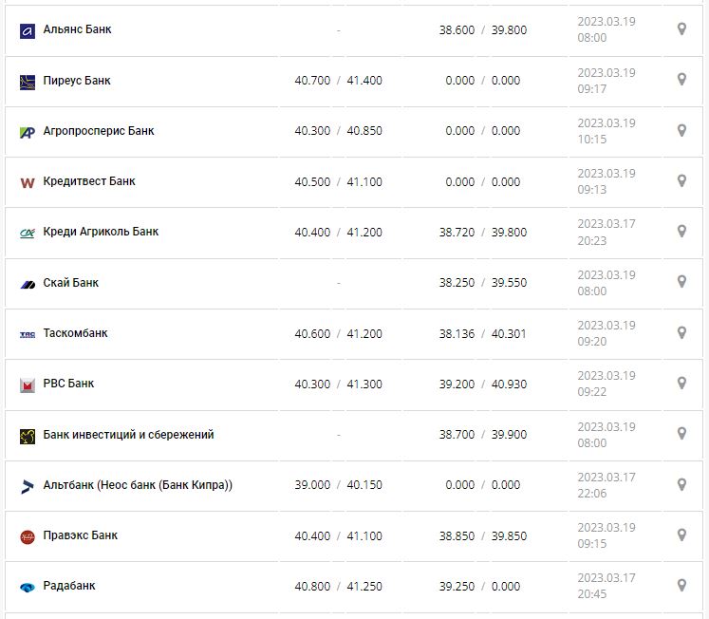This screenshot has height=619, width=709.
Task: Open the Скай Банк link
Action: 71,283
